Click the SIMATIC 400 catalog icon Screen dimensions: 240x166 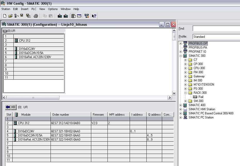tap(185, 105)
